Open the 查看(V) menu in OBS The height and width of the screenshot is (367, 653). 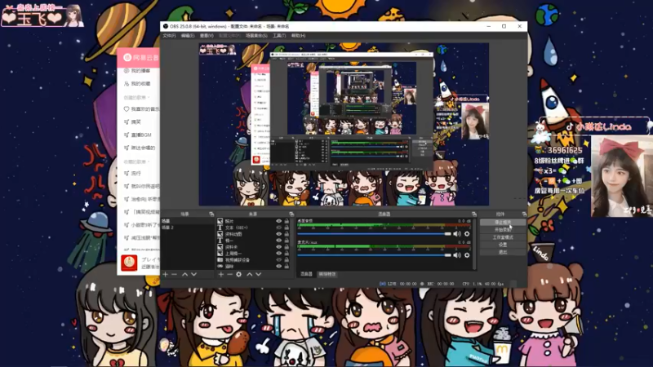point(207,36)
